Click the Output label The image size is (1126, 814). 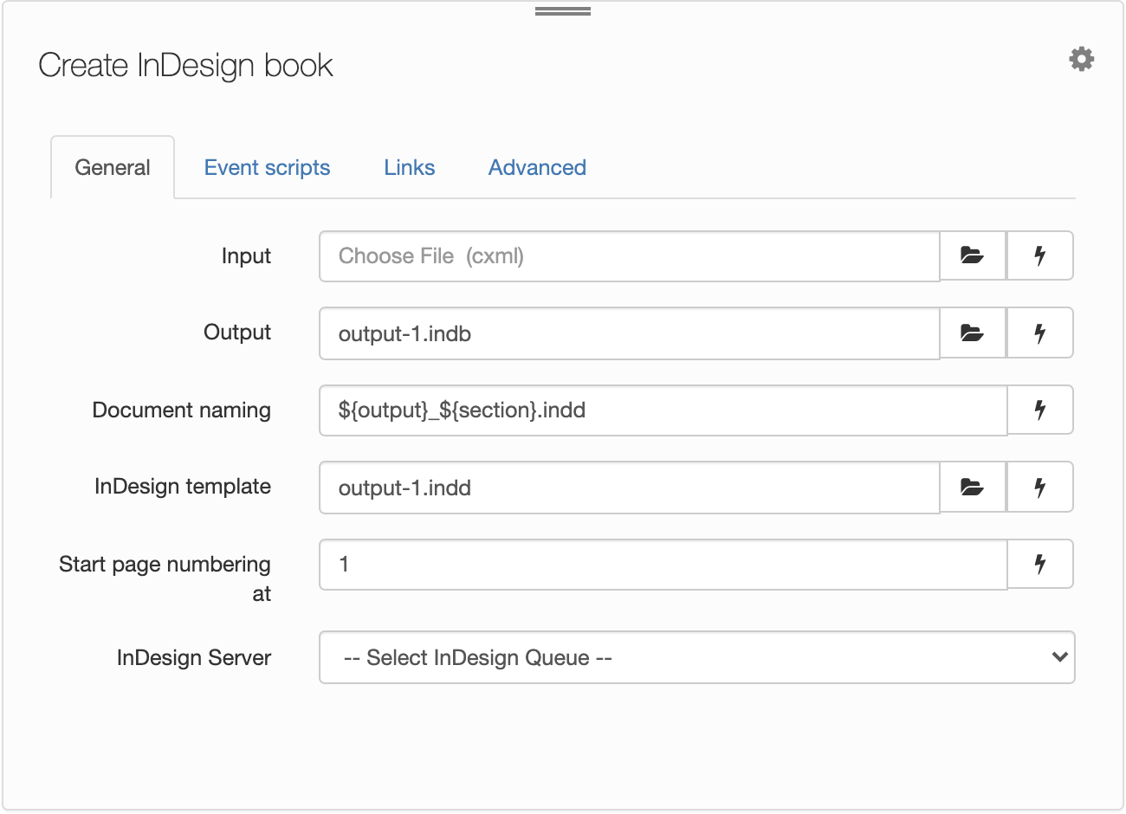click(x=237, y=333)
